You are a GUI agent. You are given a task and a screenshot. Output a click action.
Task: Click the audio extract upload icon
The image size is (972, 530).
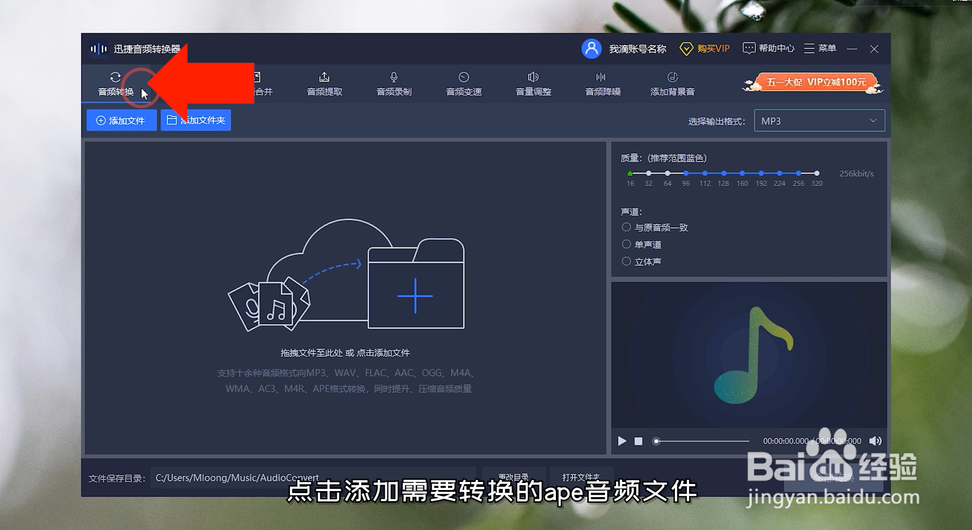coord(325,77)
